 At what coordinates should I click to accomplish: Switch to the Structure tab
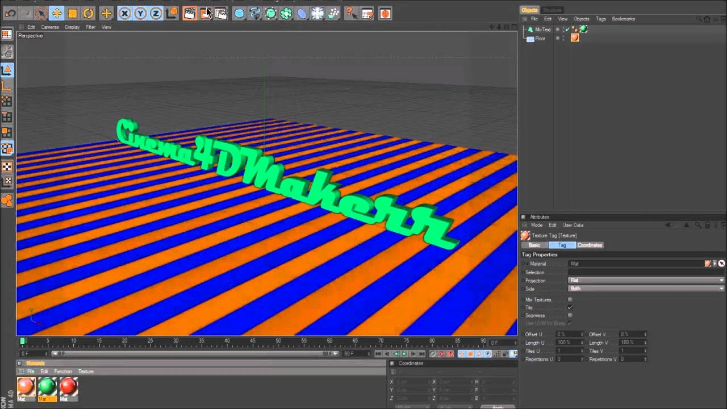tap(551, 10)
